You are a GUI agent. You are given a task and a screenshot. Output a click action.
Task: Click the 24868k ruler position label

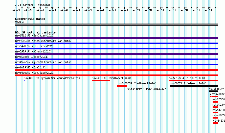(x=112, y=10)
